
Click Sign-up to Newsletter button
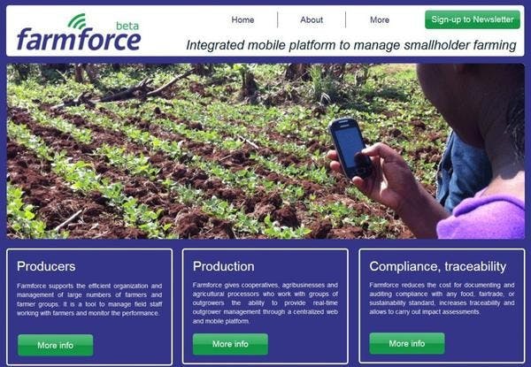coord(473,19)
